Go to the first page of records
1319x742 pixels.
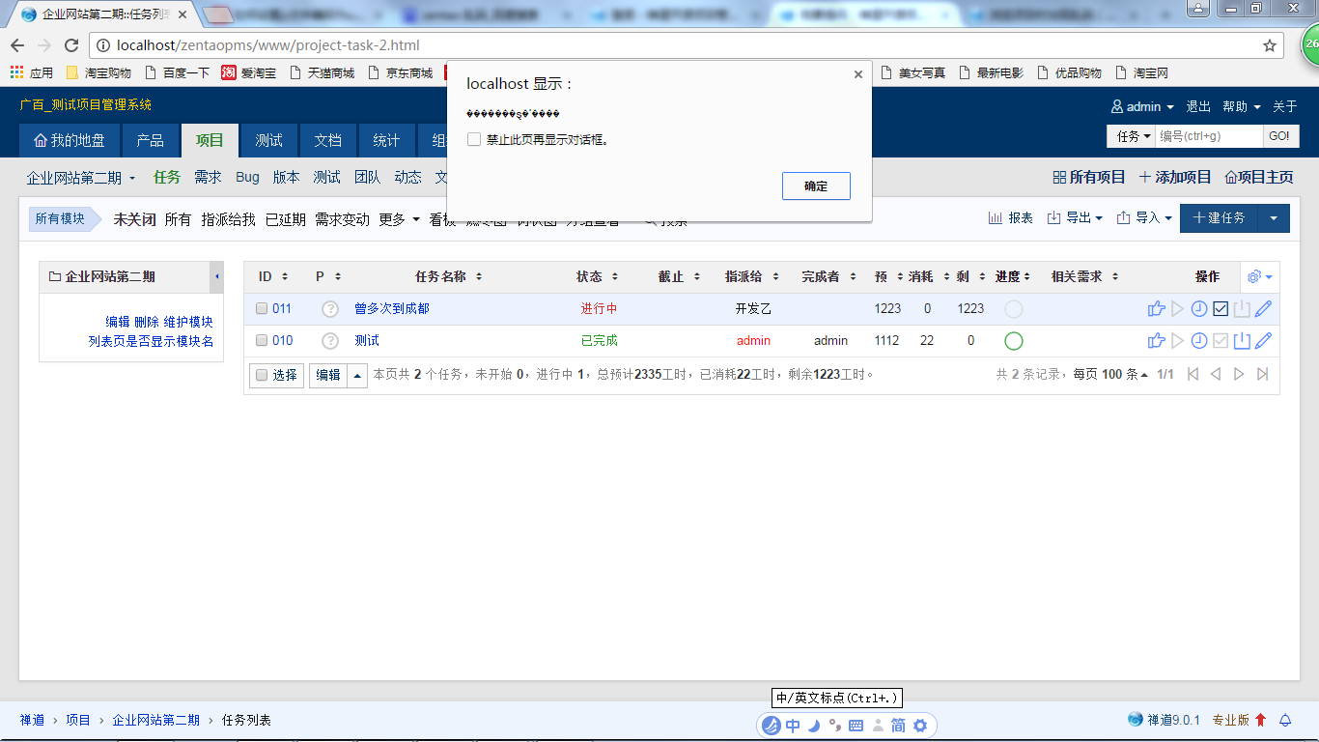point(1193,374)
